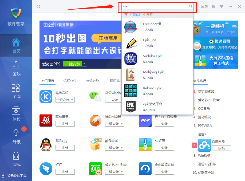
Task: Open 暂无软件下载 download status bar
Action: point(16,176)
